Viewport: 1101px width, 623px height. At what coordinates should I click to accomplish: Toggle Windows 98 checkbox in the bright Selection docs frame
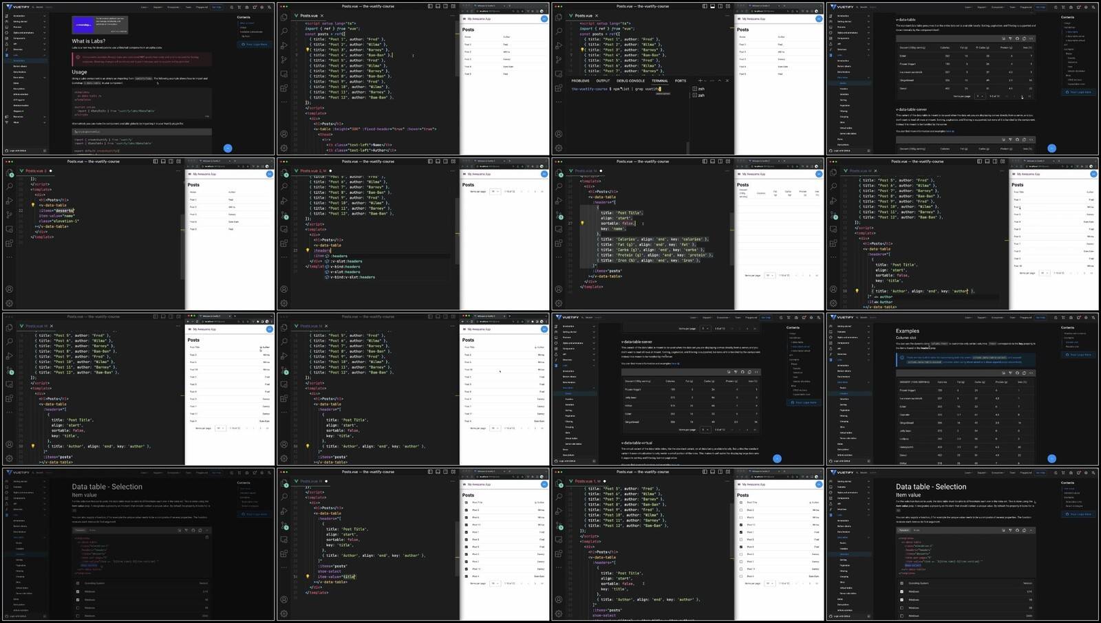[x=901, y=608]
